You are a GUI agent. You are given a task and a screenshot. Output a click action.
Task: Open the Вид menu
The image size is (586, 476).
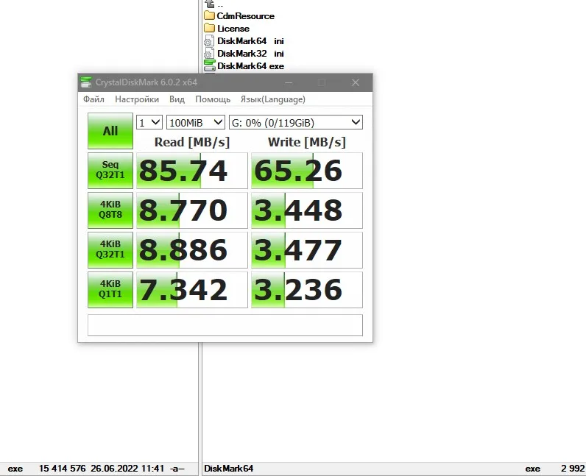[177, 99]
